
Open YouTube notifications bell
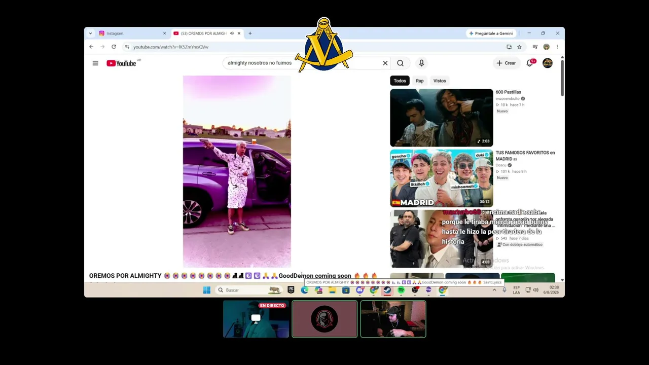pos(530,63)
